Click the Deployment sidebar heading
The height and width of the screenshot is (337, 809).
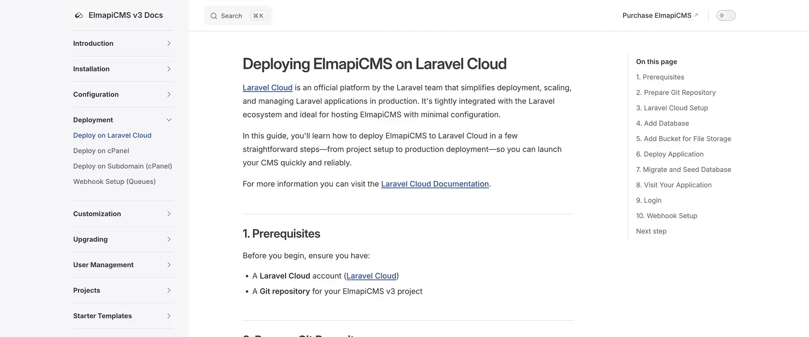[93, 120]
